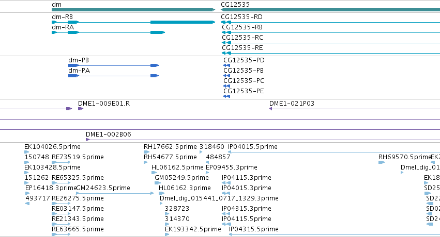Click RE03147.5prime EST label
Viewport: 440px width, 237px height.
(x=78, y=209)
